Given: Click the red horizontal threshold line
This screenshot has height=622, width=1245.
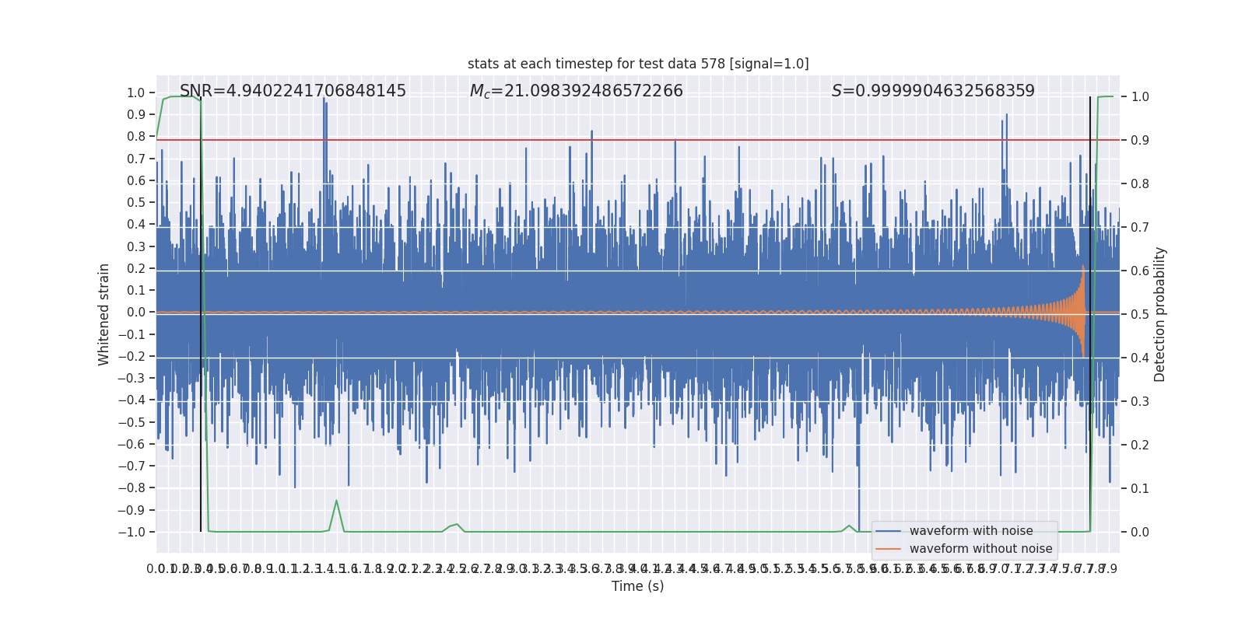Looking at the screenshot, I should coord(638,140).
